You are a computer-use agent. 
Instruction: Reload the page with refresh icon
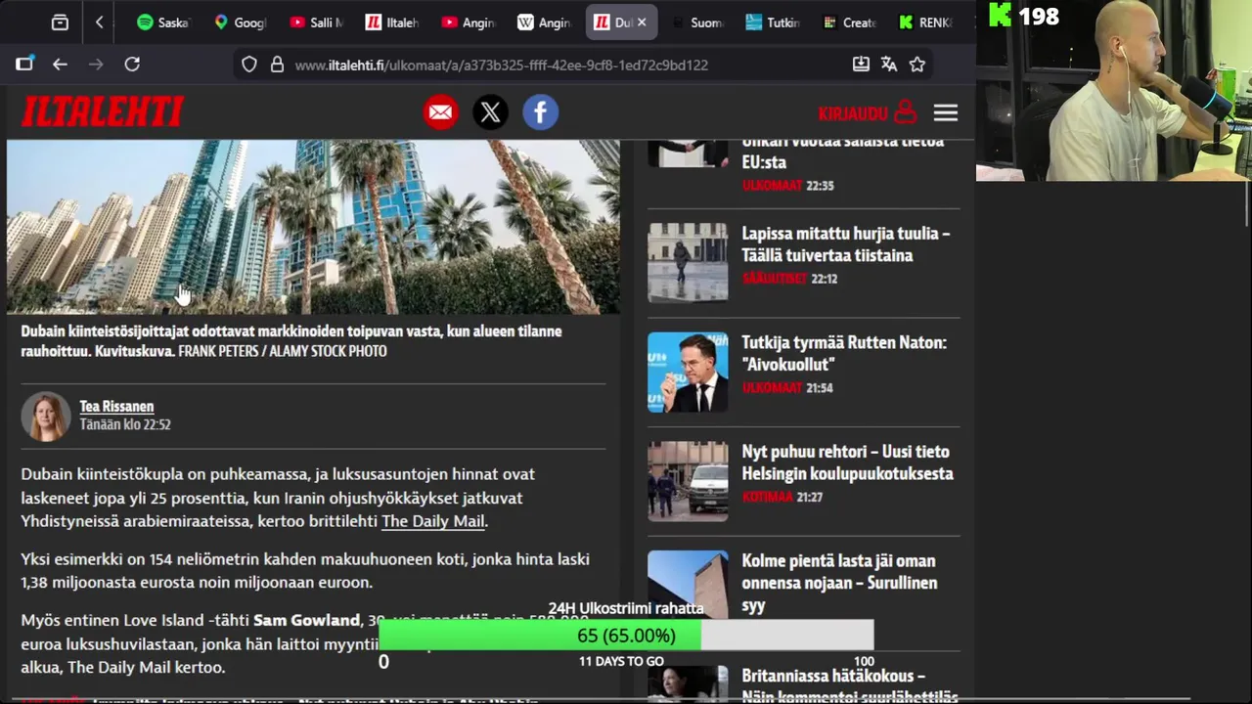click(132, 65)
